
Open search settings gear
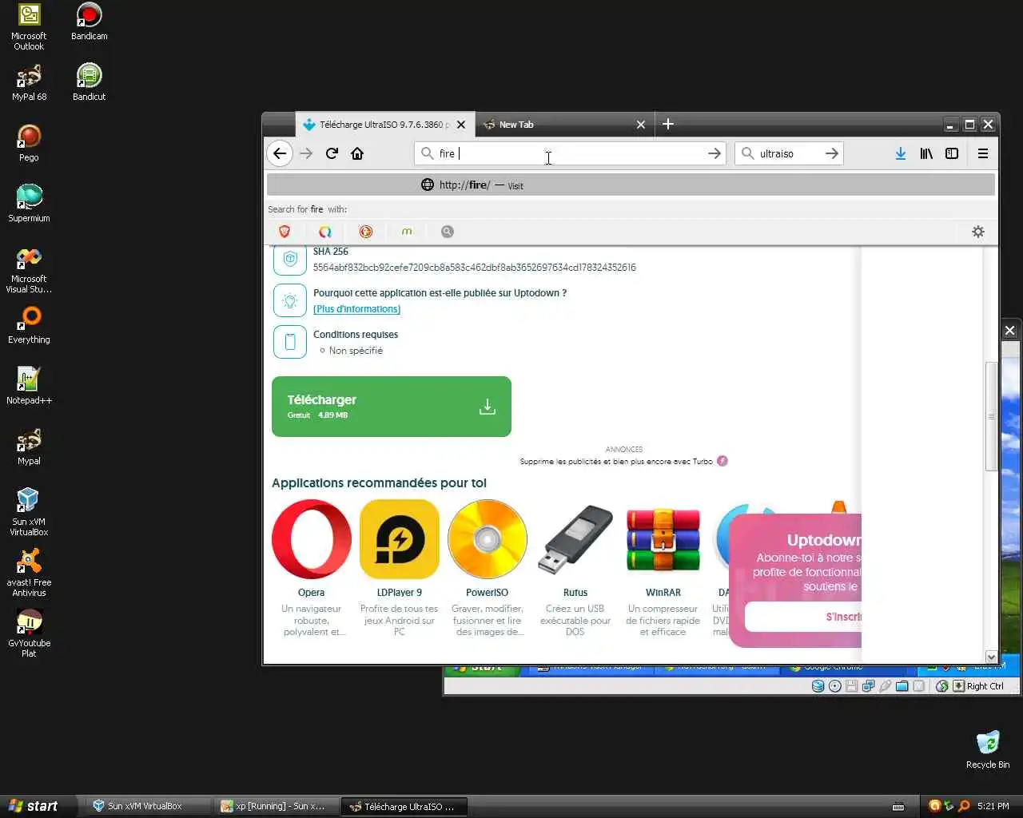click(978, 232)
